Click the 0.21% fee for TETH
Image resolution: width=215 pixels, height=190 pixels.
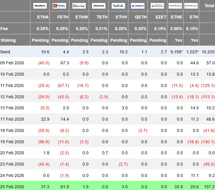pyautogui.click(x=101, y=29)
